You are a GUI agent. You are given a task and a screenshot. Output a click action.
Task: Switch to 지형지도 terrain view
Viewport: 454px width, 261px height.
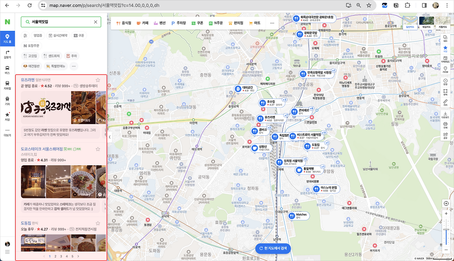tap(443, 22)
